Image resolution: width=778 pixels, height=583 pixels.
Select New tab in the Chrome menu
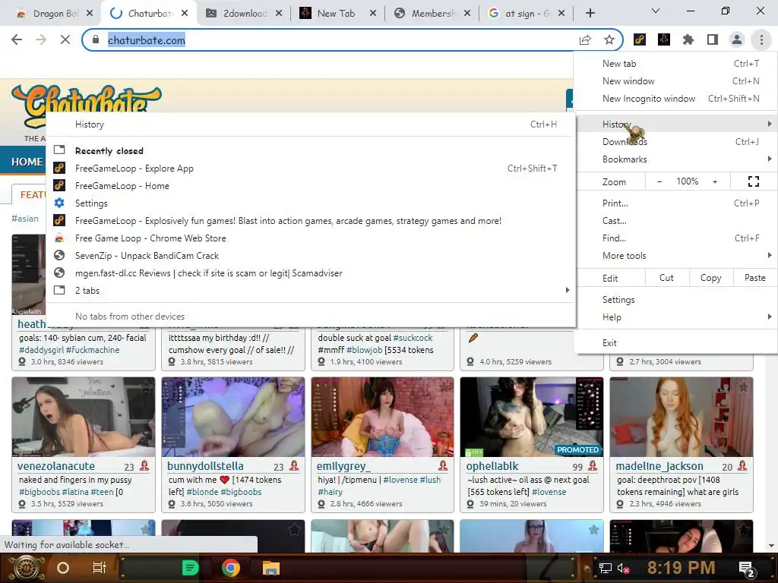tap(675, 64)
